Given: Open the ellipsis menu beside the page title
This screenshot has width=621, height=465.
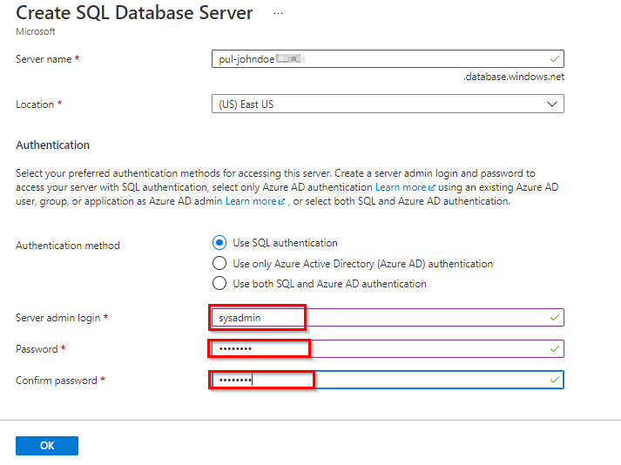Looking at the screenshot, I should coord(278,13).
